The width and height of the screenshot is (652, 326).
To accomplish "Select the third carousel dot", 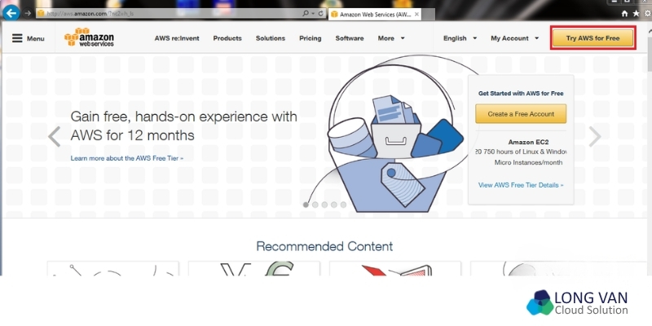I will pos(324,205).
